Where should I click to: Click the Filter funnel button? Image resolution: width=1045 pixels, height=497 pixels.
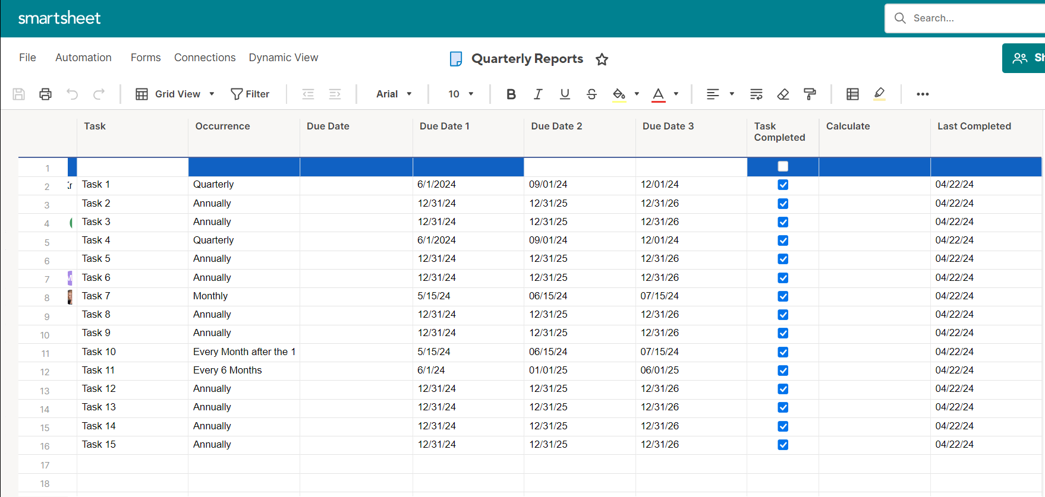coord(250,94)
